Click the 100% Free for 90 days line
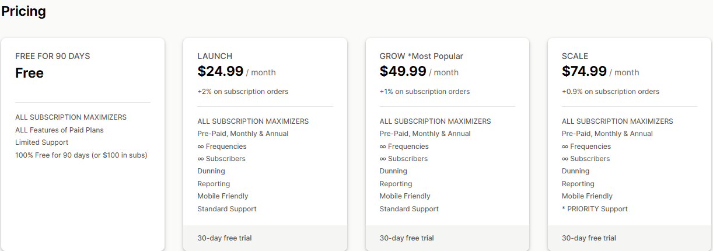713x251 pixels. click(81, 155)
